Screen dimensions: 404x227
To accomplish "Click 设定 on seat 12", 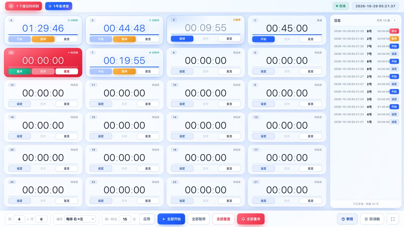I will coord(19,104).
